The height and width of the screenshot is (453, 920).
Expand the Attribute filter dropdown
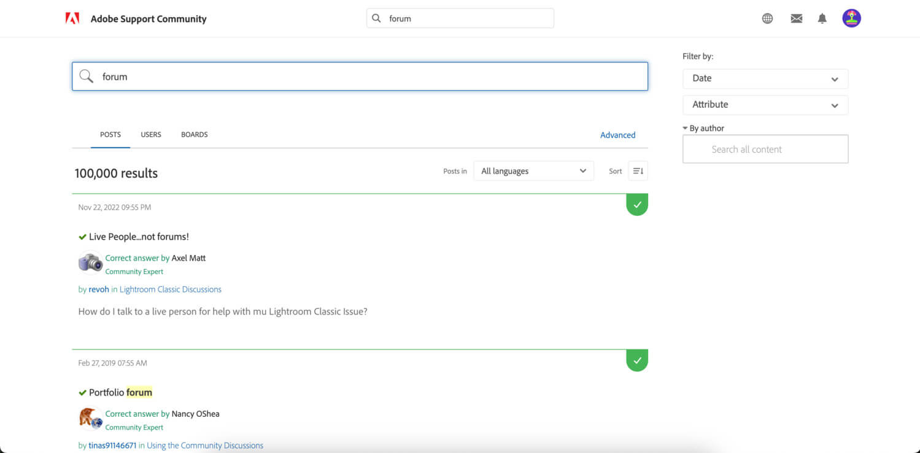pyautogui.click(x=765, y=105)
